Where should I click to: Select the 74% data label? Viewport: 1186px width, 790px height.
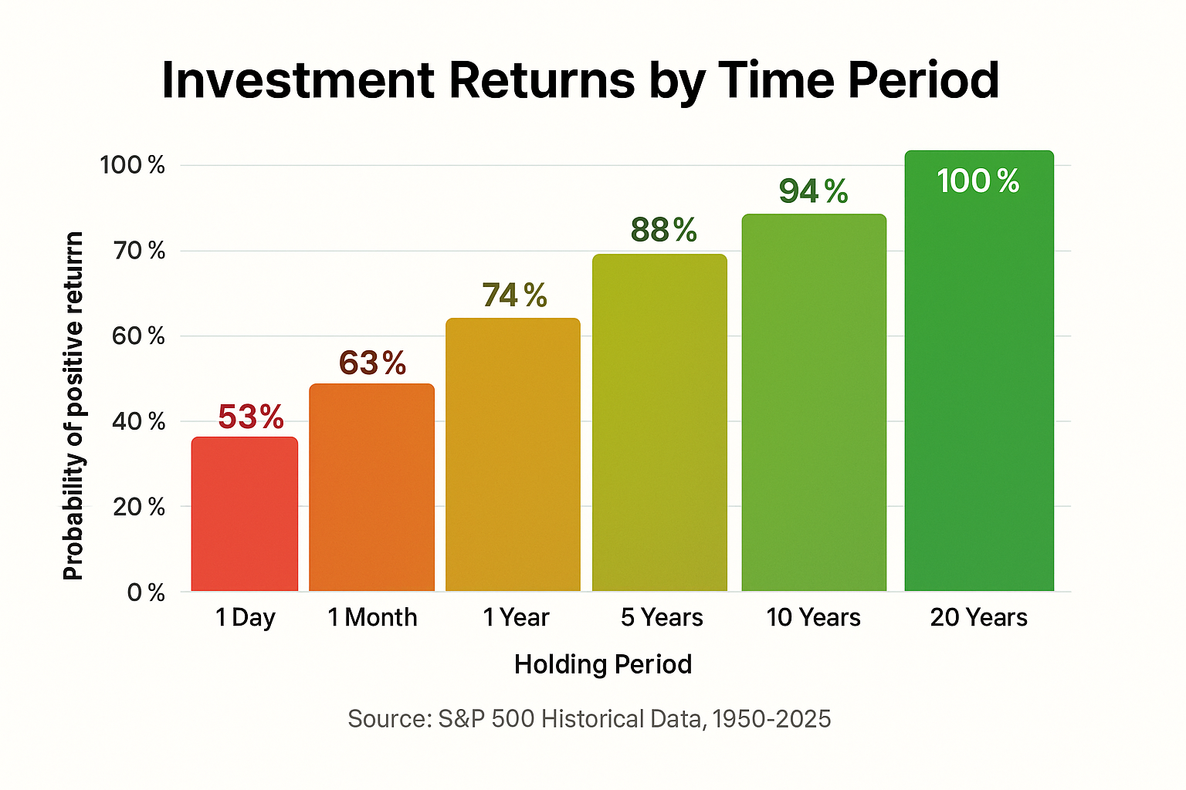[x=514, y=295]
